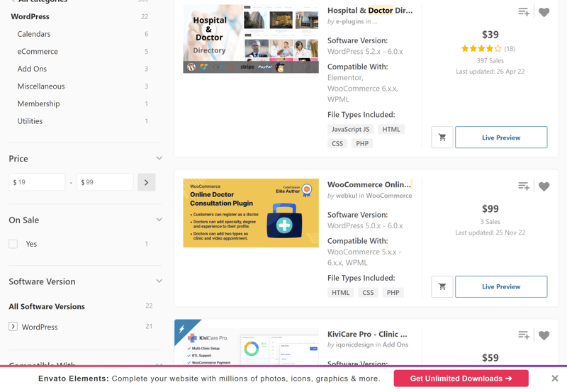Select the "$99" price text
The image size is (567, 392).
490,208
